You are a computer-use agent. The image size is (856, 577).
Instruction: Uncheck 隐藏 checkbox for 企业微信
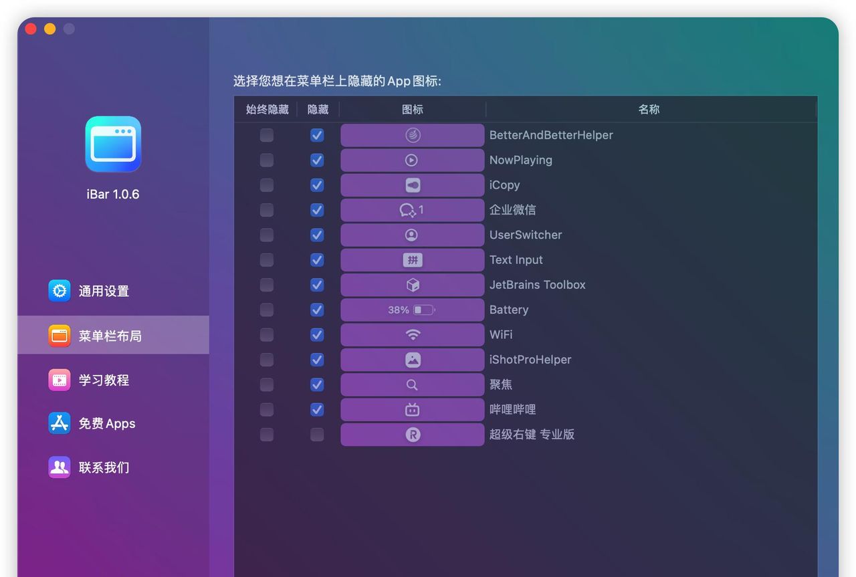point(317,210)
